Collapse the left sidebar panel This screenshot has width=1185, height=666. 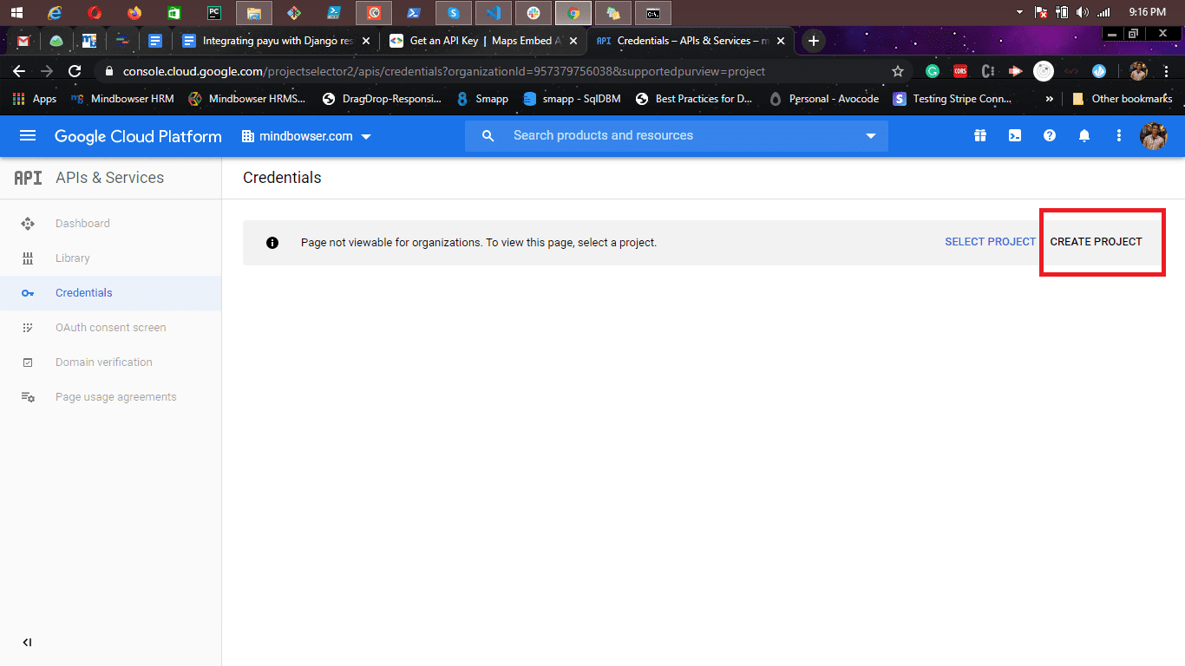tap(28, 643)
